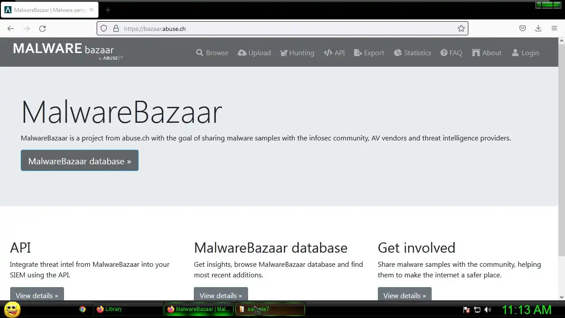Close the MalwareBazaar browser tab
Image resolution: width=565 pixels, height=318 pixels.
[91, 10]
